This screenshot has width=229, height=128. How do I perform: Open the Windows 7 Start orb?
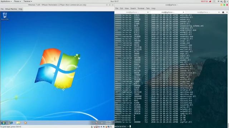click(3, 123)
